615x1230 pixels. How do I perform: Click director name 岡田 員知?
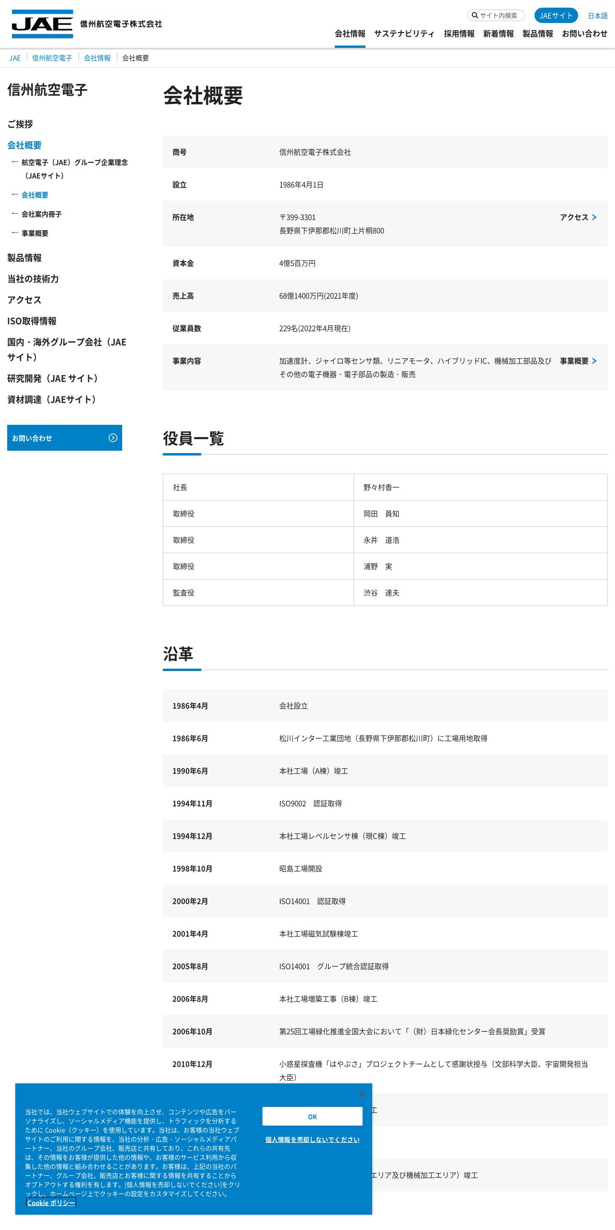click(x=381, y=514)
